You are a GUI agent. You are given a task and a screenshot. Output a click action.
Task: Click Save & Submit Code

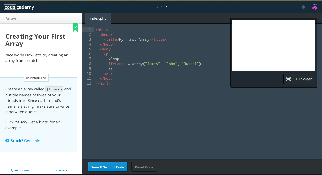point(108,167)
